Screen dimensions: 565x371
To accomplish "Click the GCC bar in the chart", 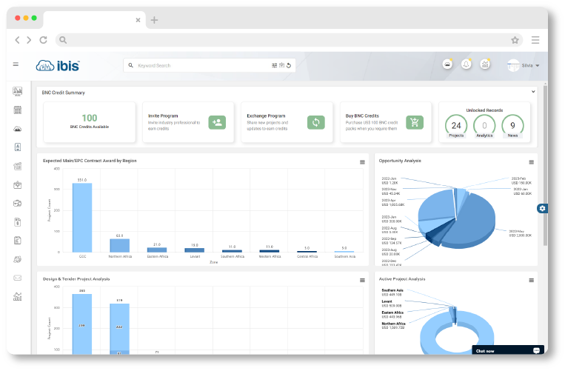I will (82, 217).
